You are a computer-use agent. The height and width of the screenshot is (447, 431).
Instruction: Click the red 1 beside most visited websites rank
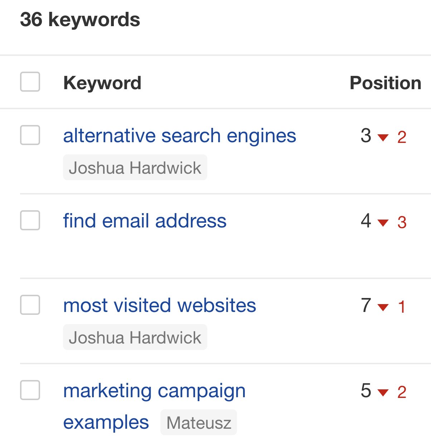pyautogui.click(x=402, y=307)
